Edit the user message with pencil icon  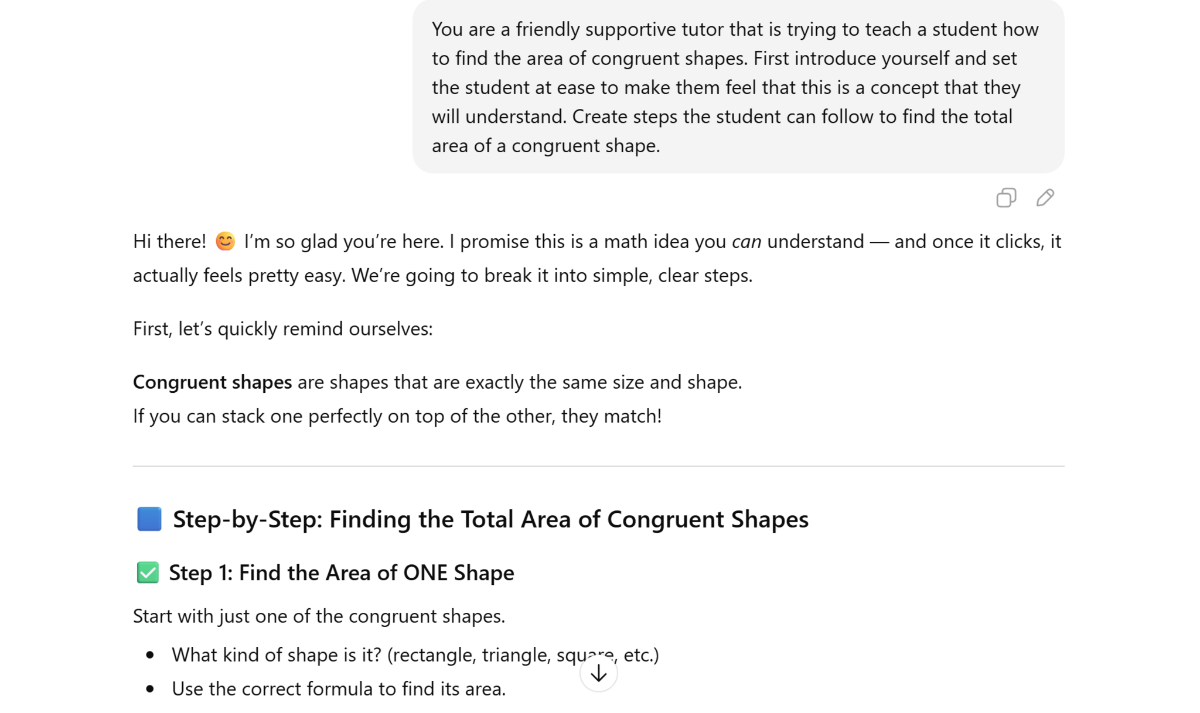tap(1045, 198)
